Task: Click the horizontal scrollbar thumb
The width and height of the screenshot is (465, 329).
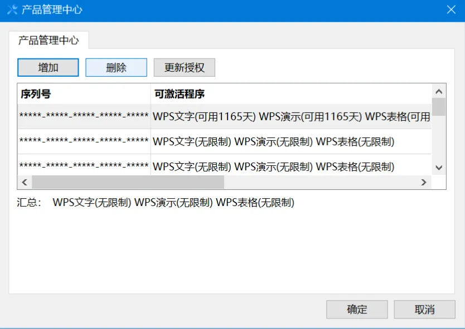Action: click(128, 182)
